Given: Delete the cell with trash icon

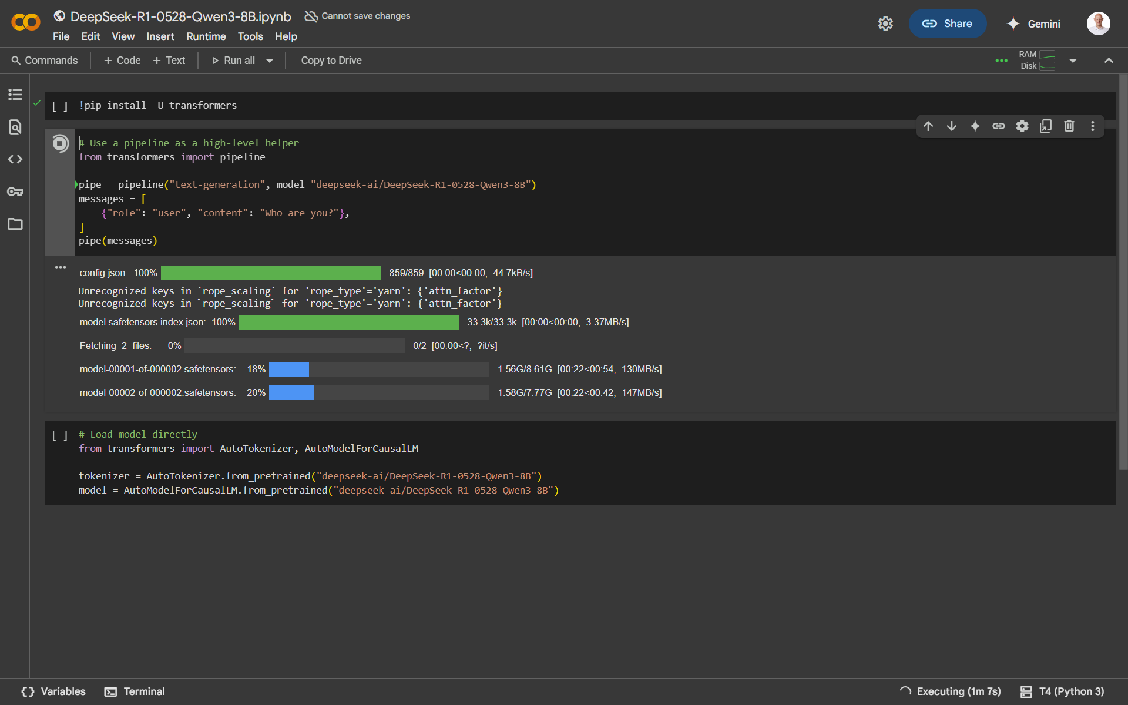Looking at the screenshot, I should coord(1069,126).
